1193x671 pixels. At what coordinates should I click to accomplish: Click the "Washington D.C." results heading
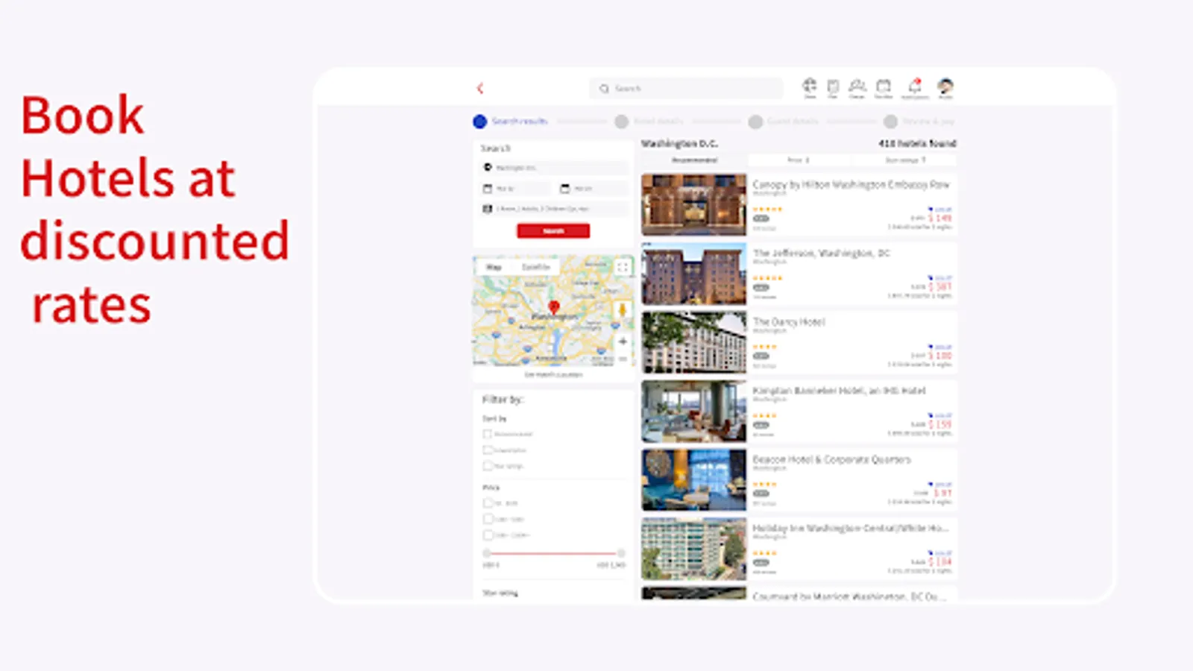pos(679,143)
